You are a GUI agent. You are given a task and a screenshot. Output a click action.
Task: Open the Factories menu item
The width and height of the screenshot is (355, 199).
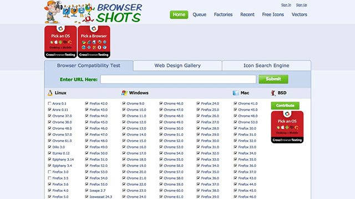pos(223,15)
